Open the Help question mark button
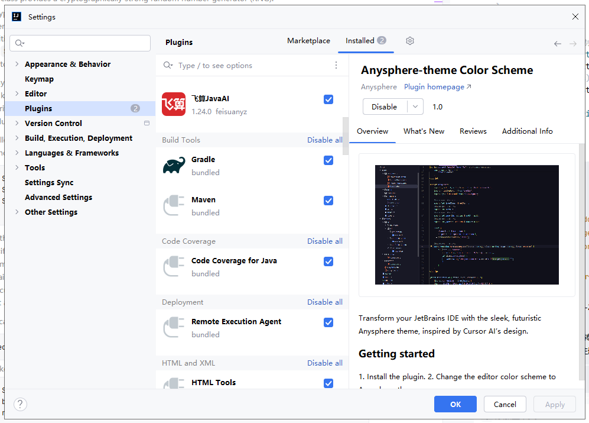 pos(20,404)
